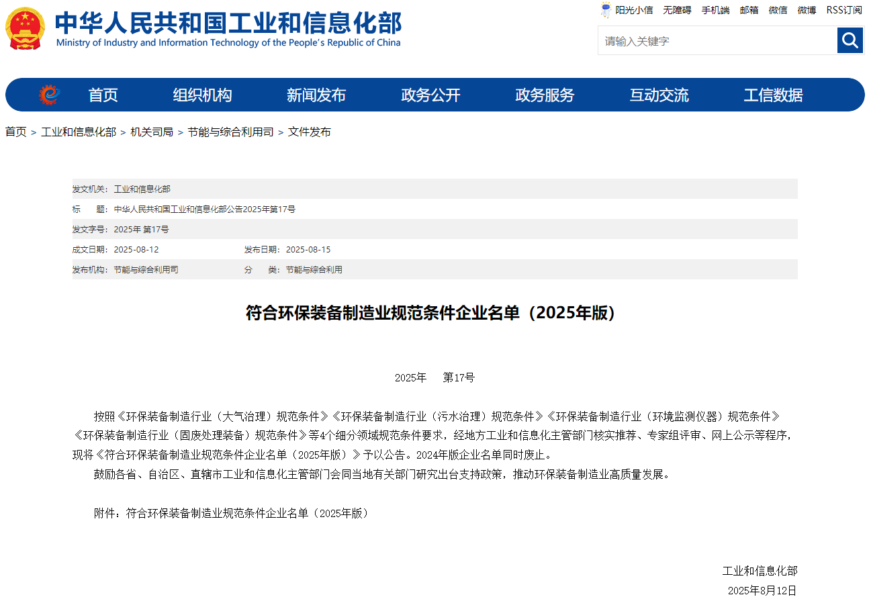Click 工业和信息化部 in the breadcrumb
The width and height of the screenshot is (869, 597).
pos(79,132)
